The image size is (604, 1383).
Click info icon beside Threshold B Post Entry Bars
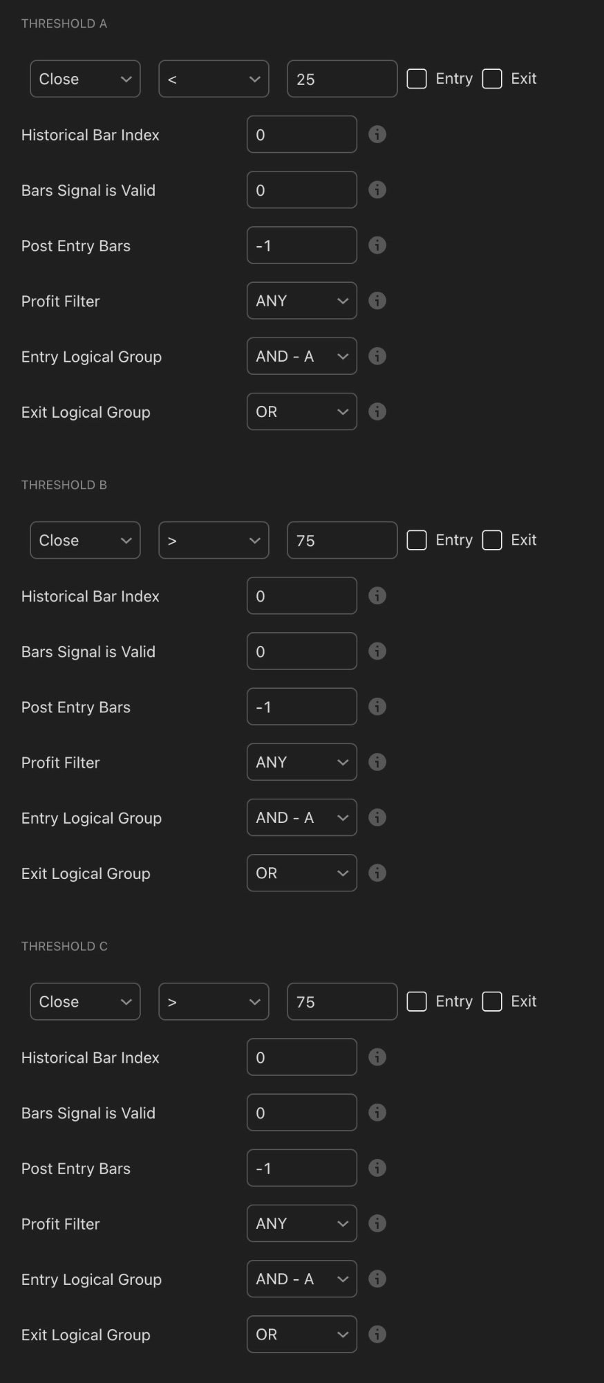377,706
